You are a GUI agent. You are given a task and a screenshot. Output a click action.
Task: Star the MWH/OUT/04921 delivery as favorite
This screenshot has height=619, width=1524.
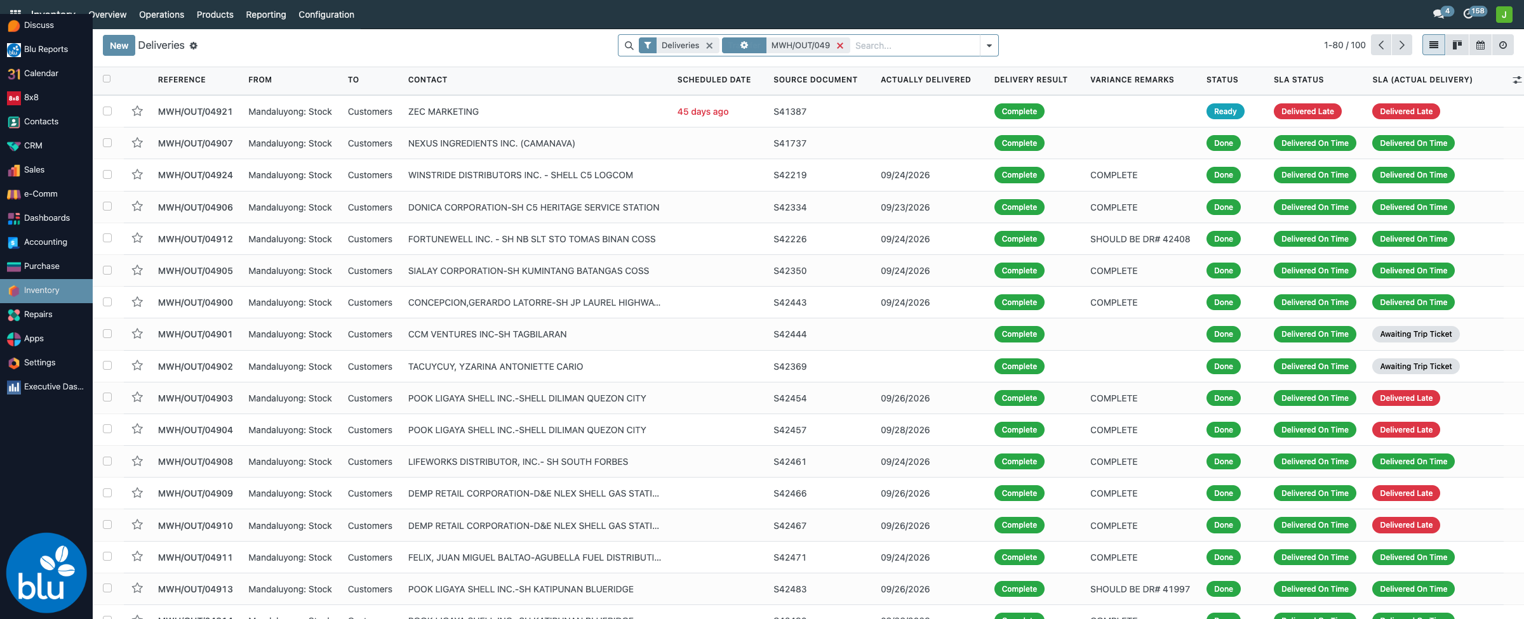point(137,111)
